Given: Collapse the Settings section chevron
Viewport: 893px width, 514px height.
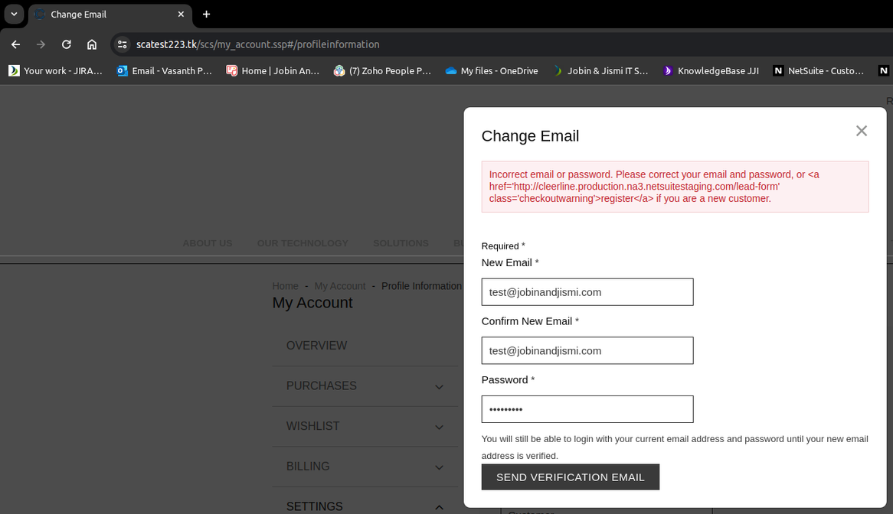Looking at the screenshot, I should pos(439,507).
